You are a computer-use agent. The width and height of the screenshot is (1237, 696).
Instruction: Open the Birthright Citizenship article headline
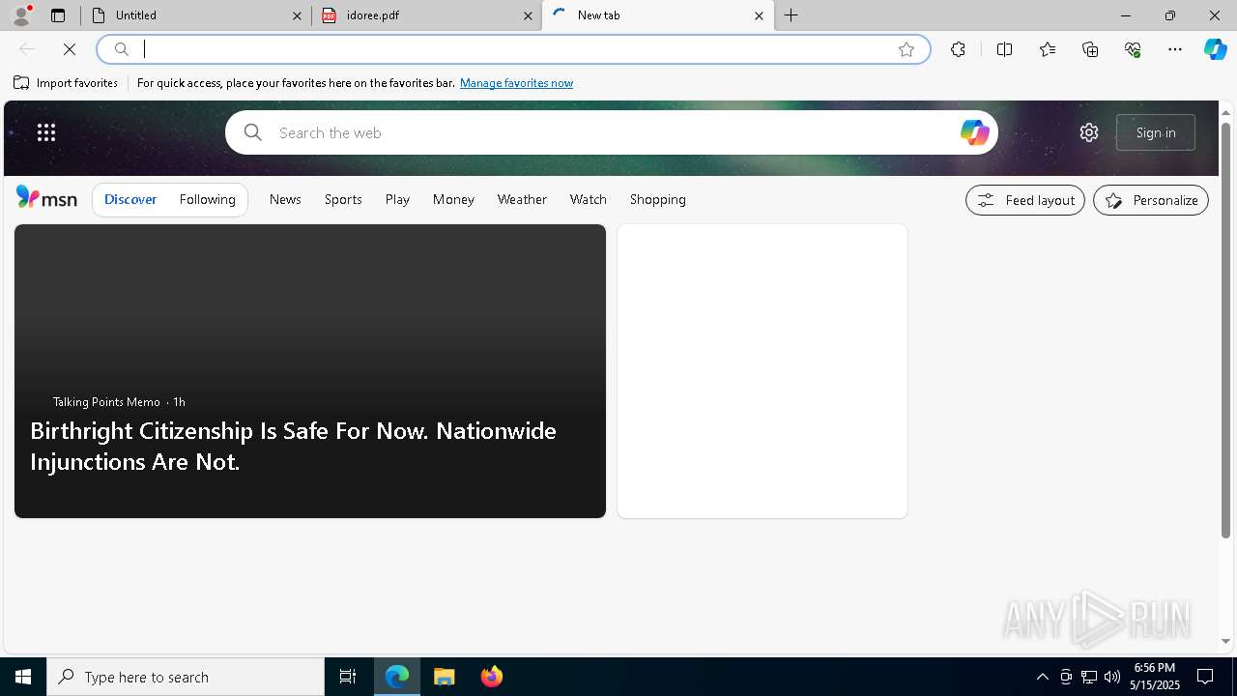[x=293, y=446]
